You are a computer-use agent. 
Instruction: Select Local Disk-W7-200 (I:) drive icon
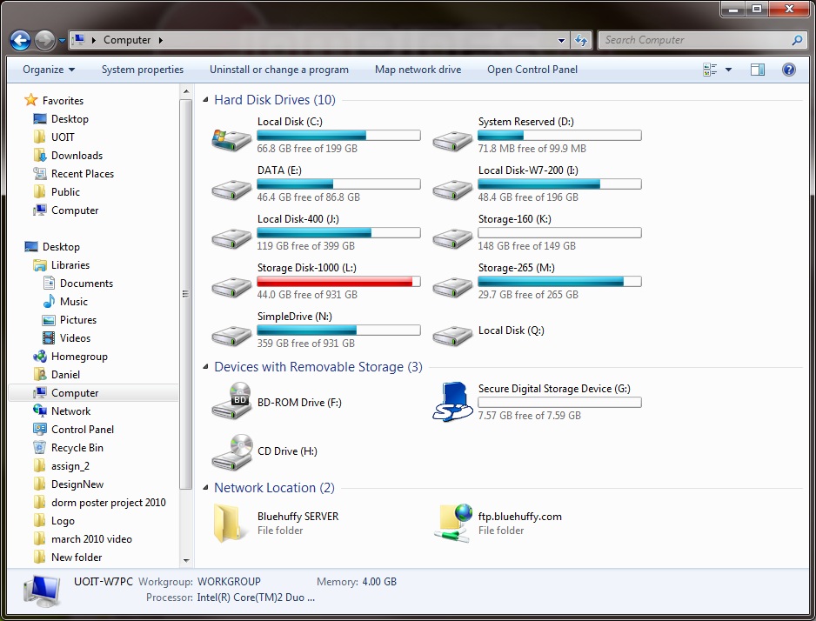coord(452,190)
